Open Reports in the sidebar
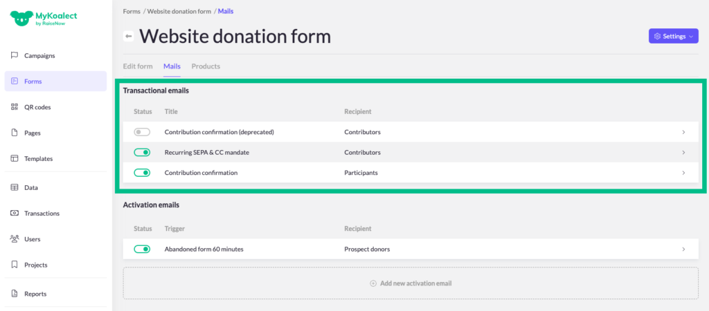This screenshot has width=709, height=311. click(35, 294)
